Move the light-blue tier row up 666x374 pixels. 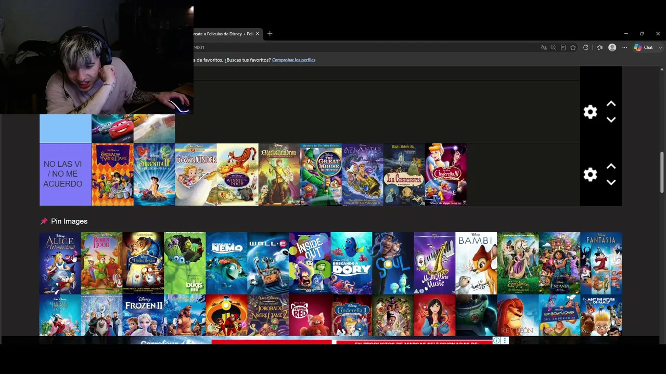coord(611,104)
